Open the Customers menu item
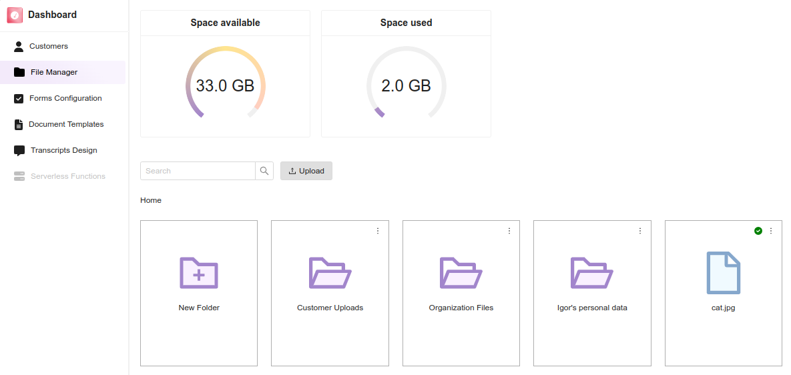The width and height of the screenshot is (791, 375). click(x=63, y=46)
